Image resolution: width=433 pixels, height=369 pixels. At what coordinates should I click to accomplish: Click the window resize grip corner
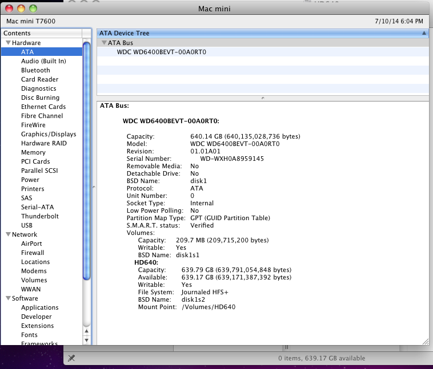[x=425, y=341]
